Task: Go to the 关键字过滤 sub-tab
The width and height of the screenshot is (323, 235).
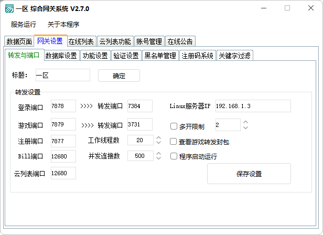Action: (235, 56)
